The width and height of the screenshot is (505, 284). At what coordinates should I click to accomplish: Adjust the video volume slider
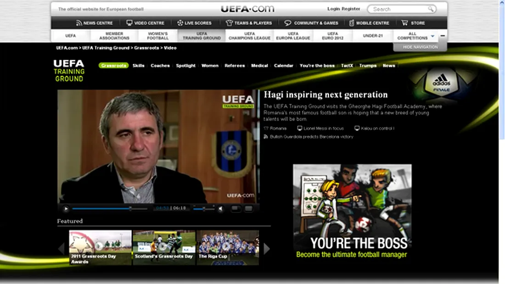point(204,209)
